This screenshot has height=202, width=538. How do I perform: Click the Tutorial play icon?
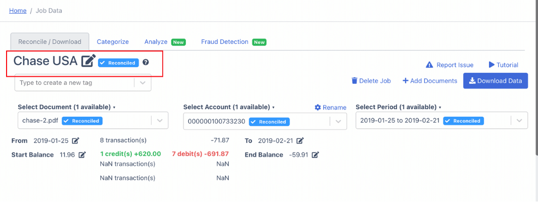pyautogui.click(x=492, y=65)
